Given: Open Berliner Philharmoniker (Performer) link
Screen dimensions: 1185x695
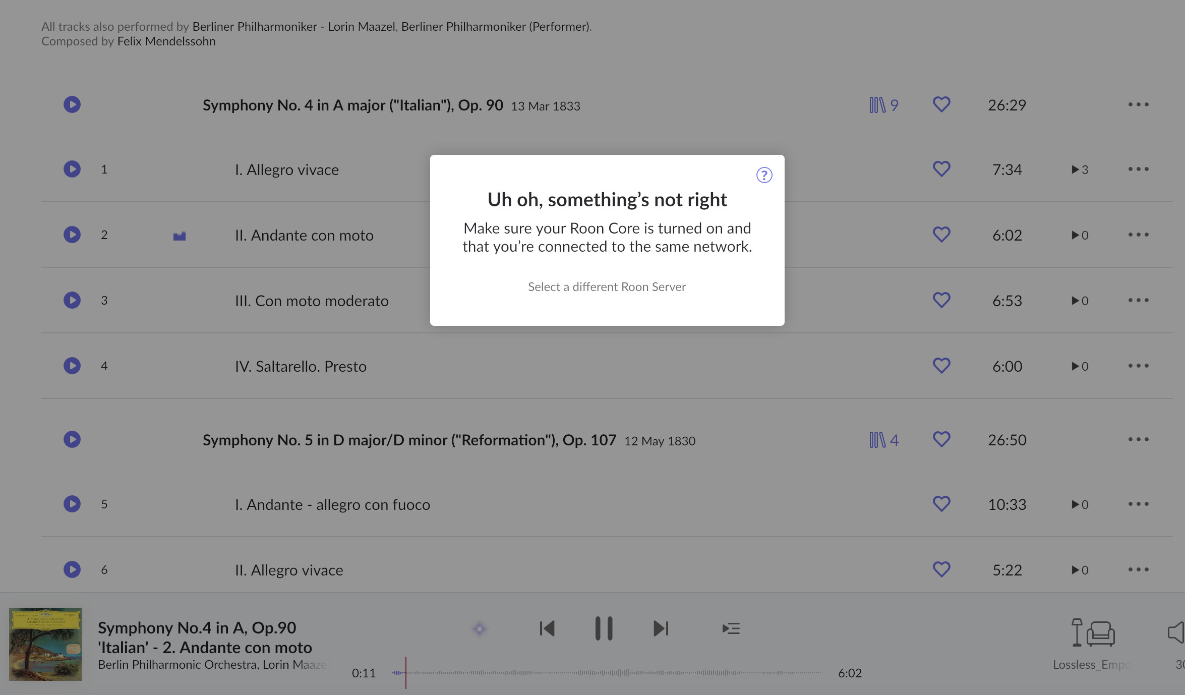Looking at the screenshot, I should click(496, 26).
